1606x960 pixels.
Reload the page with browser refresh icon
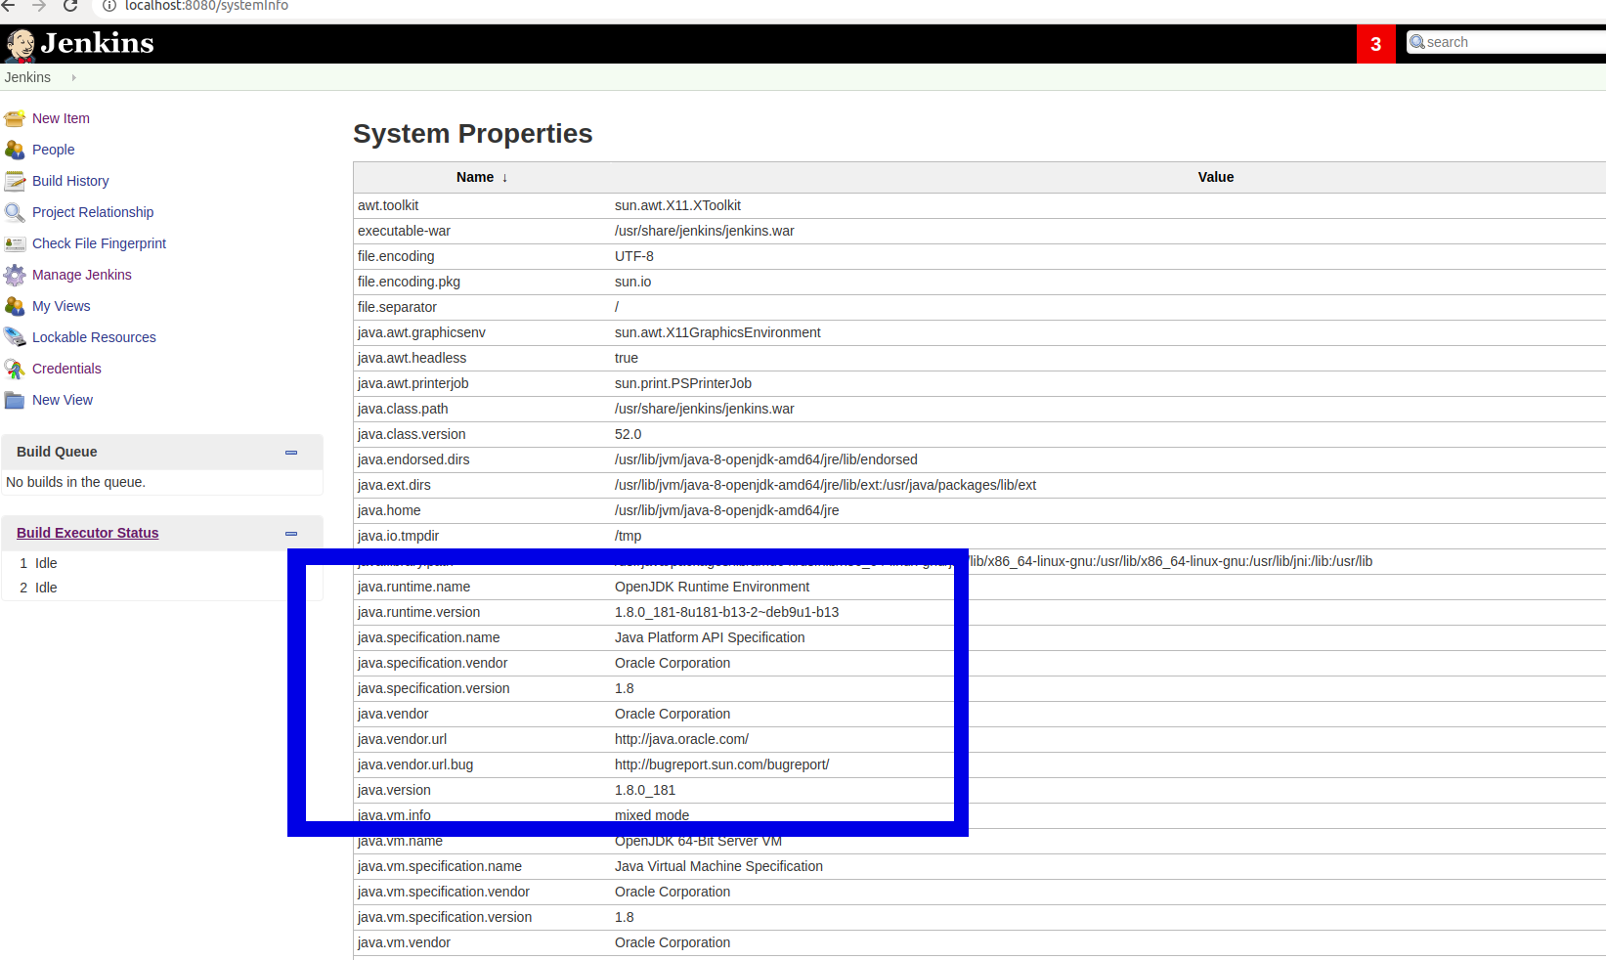pos(68,6)
